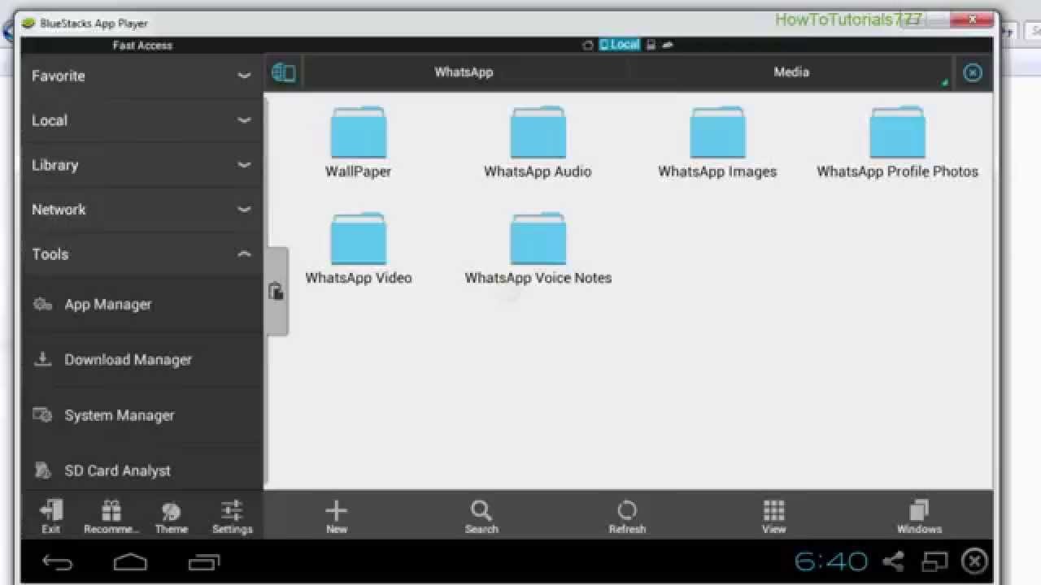Open the Theme picker
Viewport: 1041px width, 585px height.
(171, 516)
